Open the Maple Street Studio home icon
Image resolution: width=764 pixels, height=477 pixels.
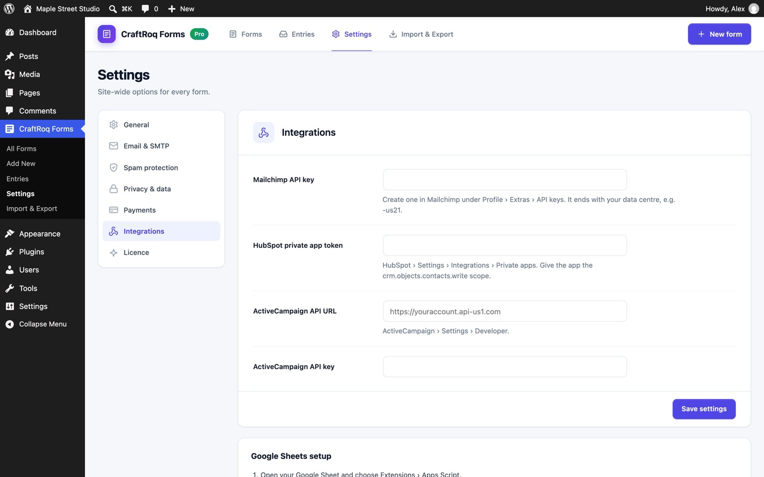28,9
